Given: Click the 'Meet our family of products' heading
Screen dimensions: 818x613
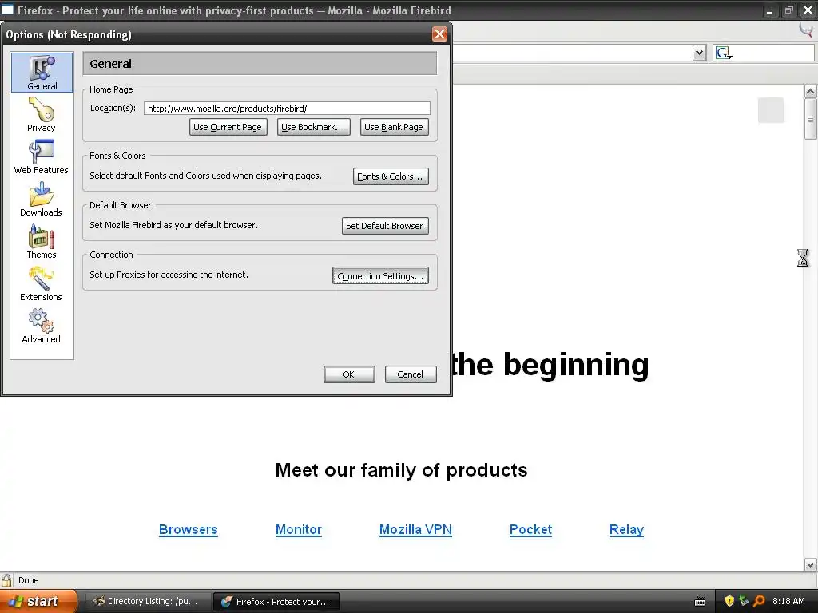Looking at the screenshot, I should (401, 470).
